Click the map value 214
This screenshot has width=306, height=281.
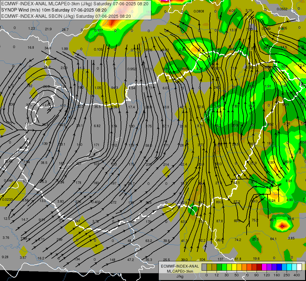pyautogui.click(x=166, y=165)
